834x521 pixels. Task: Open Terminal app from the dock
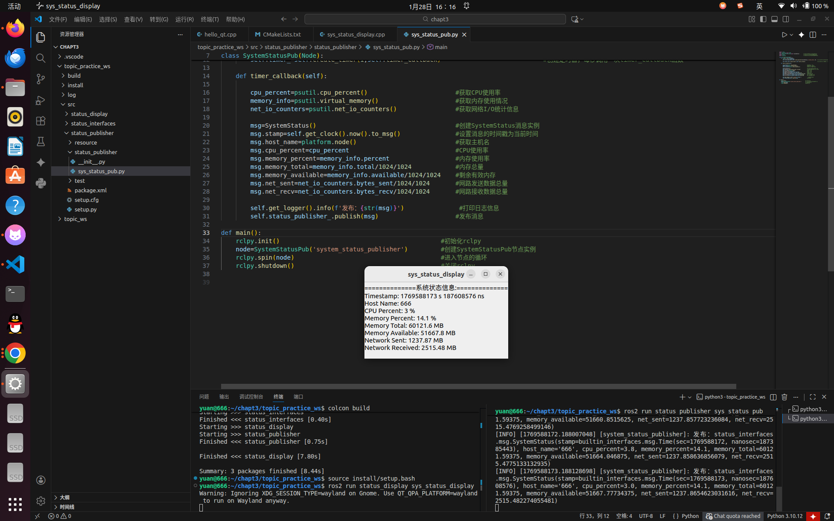coord(15,294)
